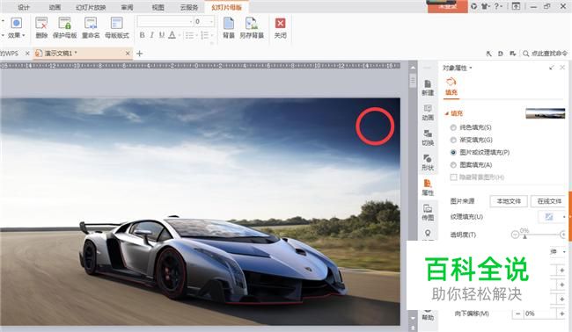Expand the 效果 dropdown arrow
This screenshot has height=332, width=572.
24,35
